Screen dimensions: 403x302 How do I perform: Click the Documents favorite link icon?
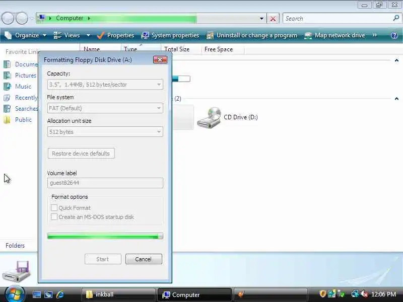[x=7, y=64]
